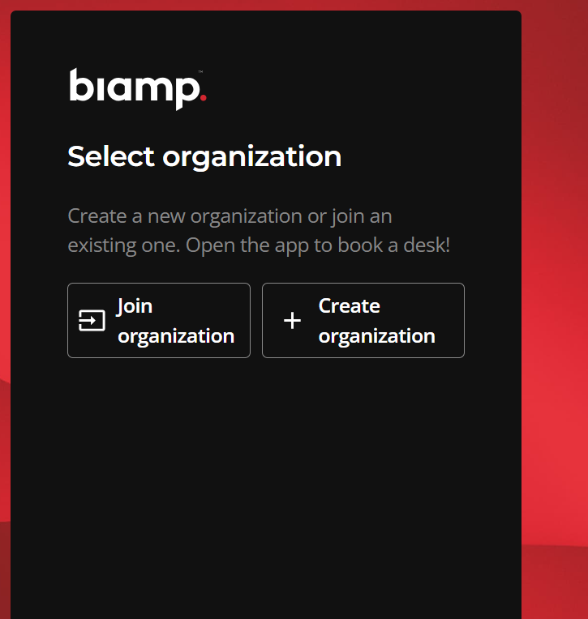The image size is (588, 619).
Task: Select the 'Select organization' heading text
Action: coord(204,156)
